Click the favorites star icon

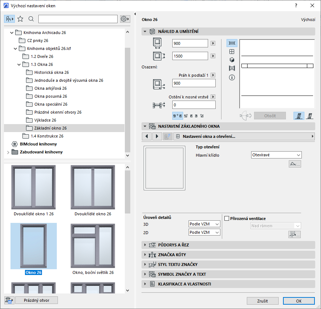(21, 19)
